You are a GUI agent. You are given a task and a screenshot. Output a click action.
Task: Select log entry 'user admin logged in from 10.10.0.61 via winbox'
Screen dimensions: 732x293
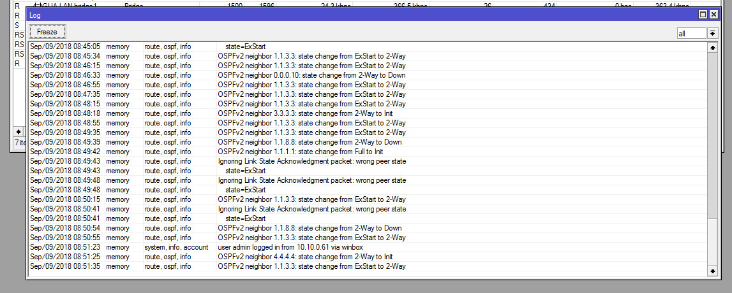pyautogui.click(x=368, y=247)
